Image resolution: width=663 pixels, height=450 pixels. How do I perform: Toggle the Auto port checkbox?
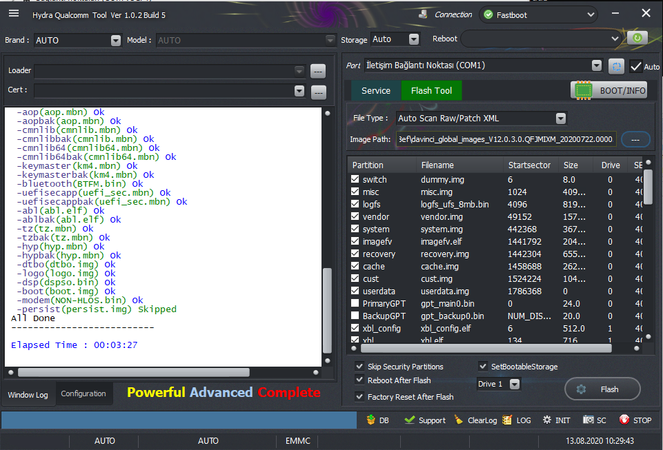[635, 66]
